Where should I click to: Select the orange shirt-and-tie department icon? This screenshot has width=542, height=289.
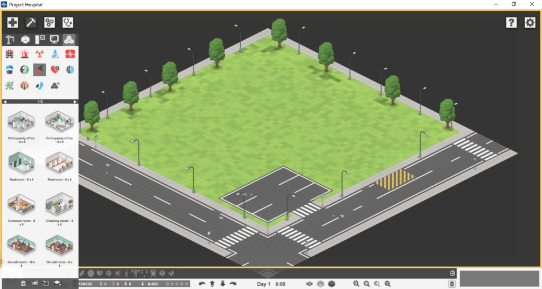[x=24, y=85]
